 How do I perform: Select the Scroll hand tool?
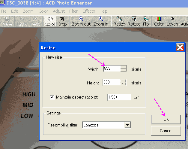(x=50, y=21)
